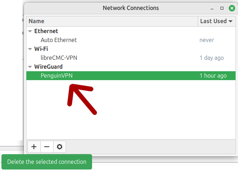Image resolution: width=238 pixels, height=172 pixels.
Task: Minimize the Network Connections window
Action: click(x=212, y=8)
